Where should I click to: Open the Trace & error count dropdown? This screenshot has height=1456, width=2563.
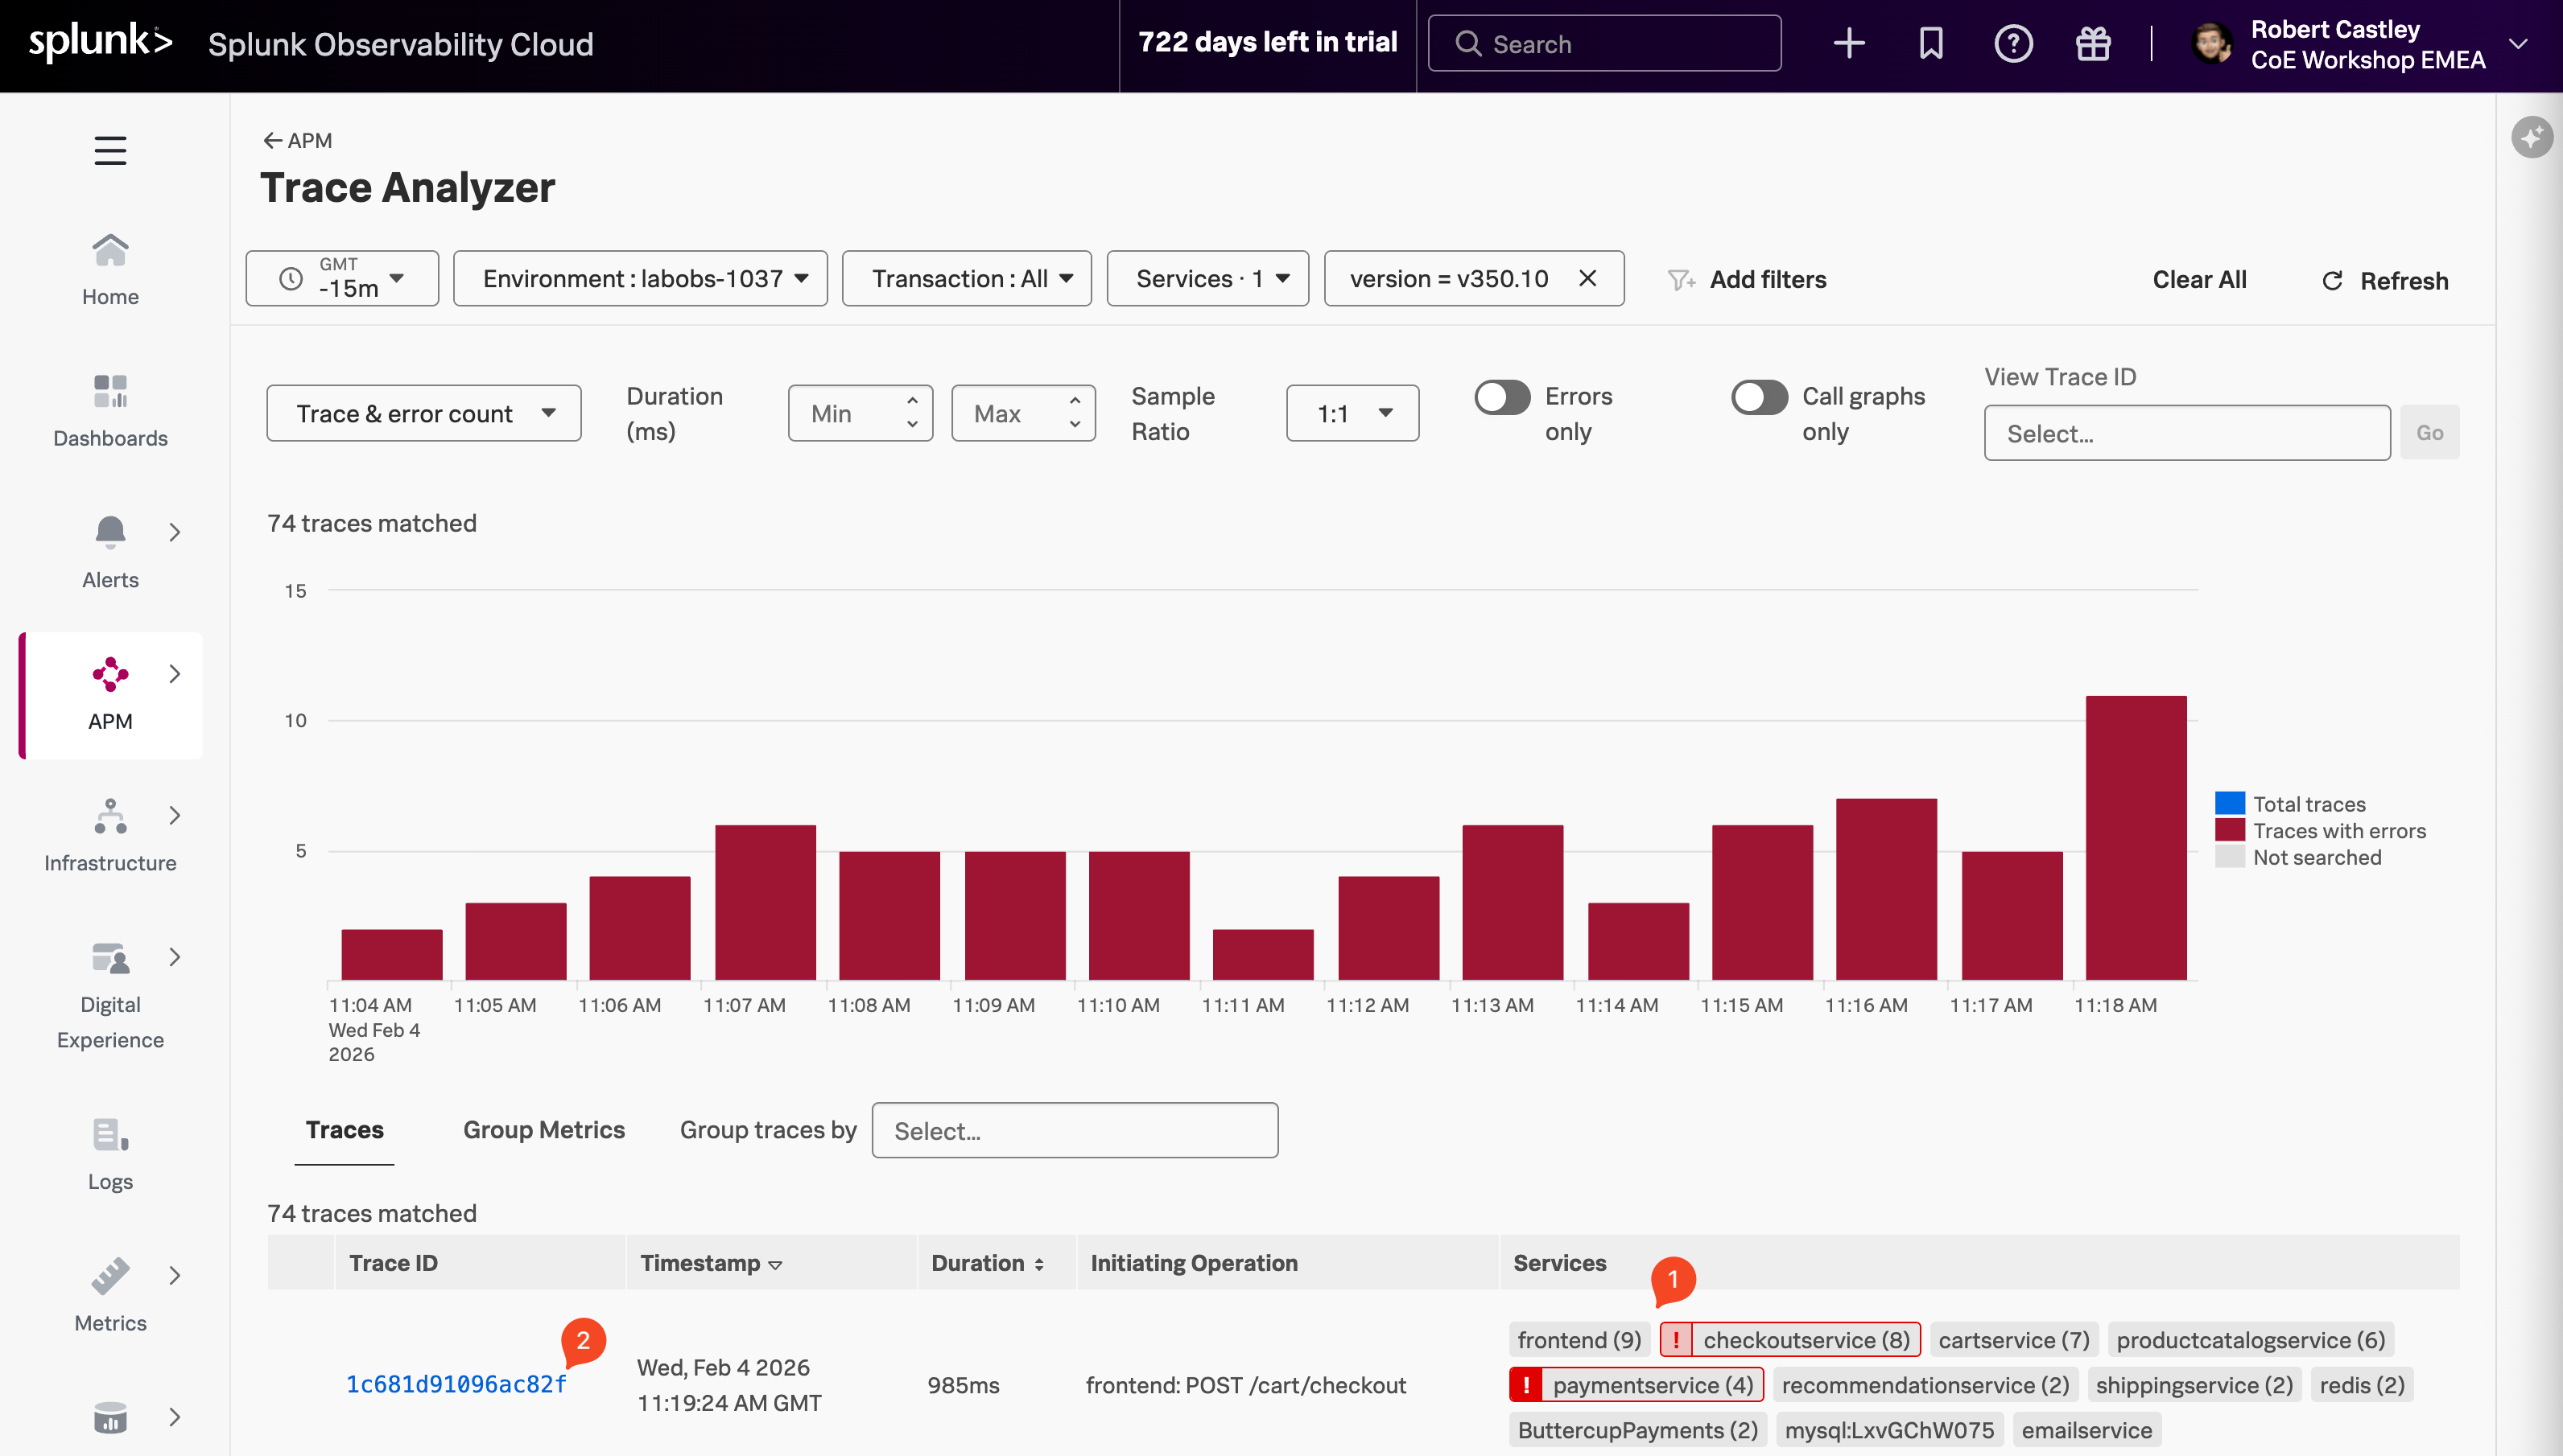[x=424, y=413]
